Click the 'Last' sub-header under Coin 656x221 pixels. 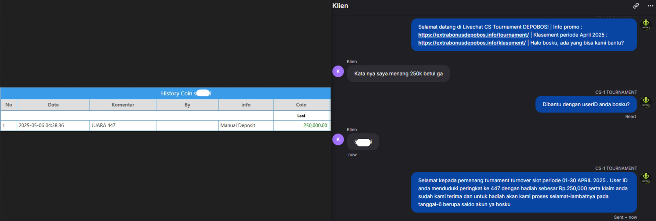(x=301, y=116)
